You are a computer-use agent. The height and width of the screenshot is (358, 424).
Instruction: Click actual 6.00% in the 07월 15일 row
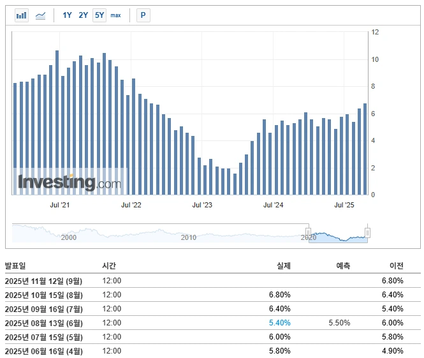[280, 337]
